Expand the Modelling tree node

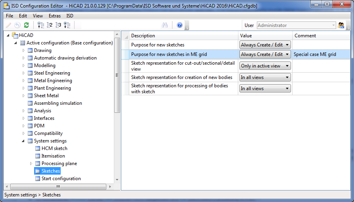tap(23, 65)
